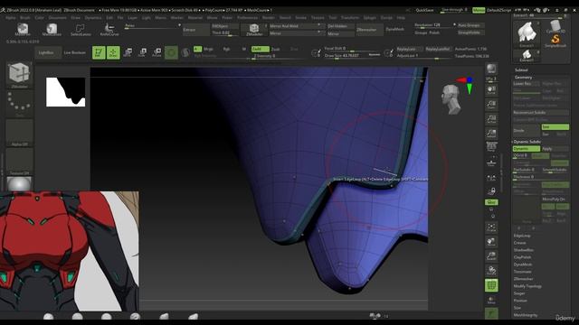Toggle the Smt option next to Divide
579x325 pixels.
click(x=555, y=126)
